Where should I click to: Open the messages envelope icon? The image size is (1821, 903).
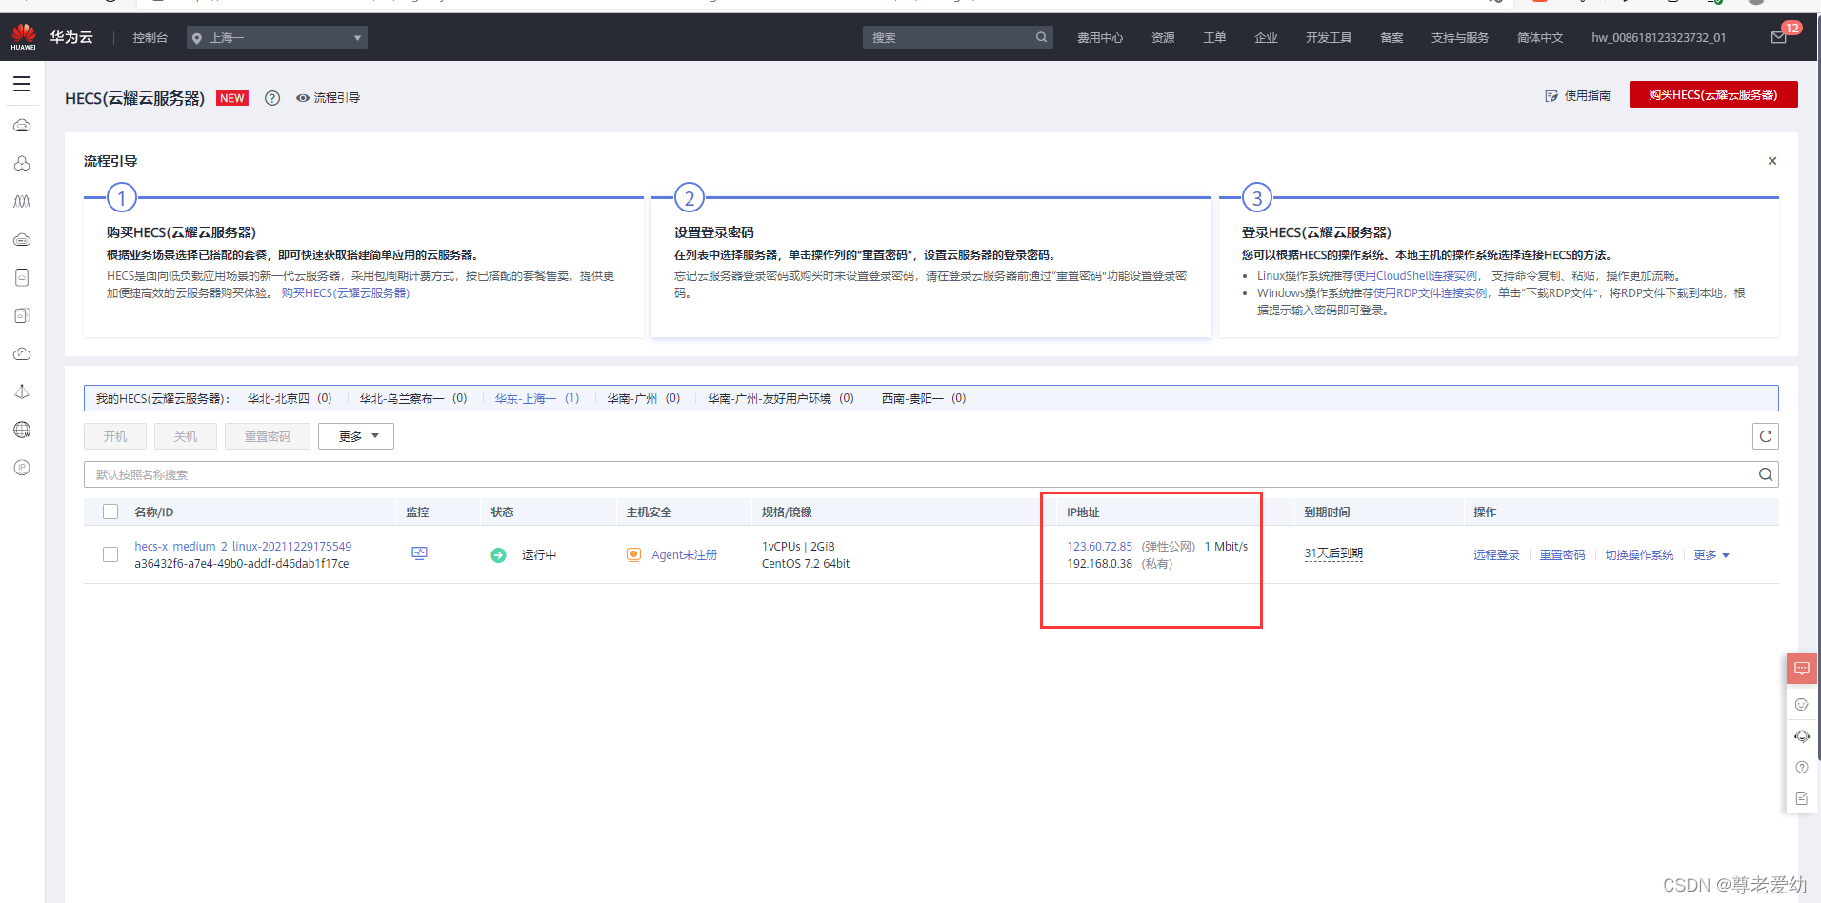tap(1778, 37)
